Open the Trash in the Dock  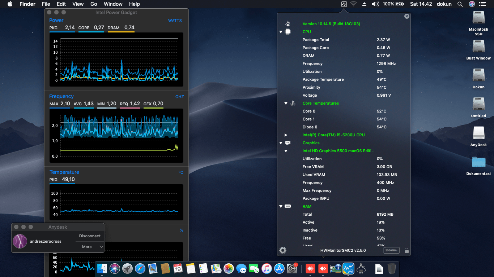click(392, 268)
